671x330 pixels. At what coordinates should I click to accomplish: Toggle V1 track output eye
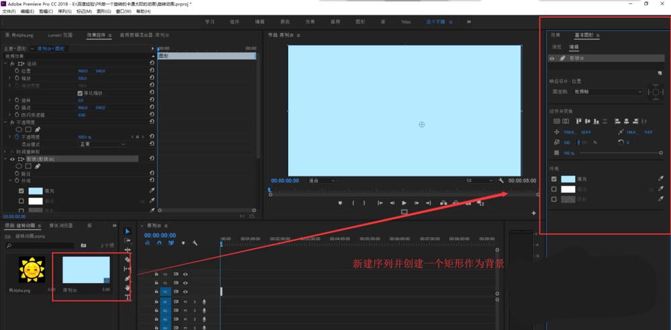[x=186, y=292]
